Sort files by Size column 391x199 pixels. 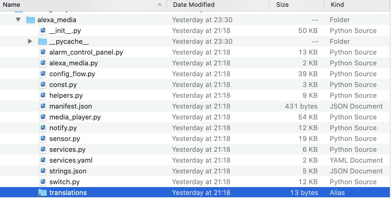tap(282, 5)
